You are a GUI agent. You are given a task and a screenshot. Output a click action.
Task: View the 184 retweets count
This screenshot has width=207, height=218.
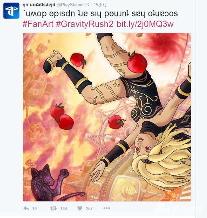pos(64,208)
